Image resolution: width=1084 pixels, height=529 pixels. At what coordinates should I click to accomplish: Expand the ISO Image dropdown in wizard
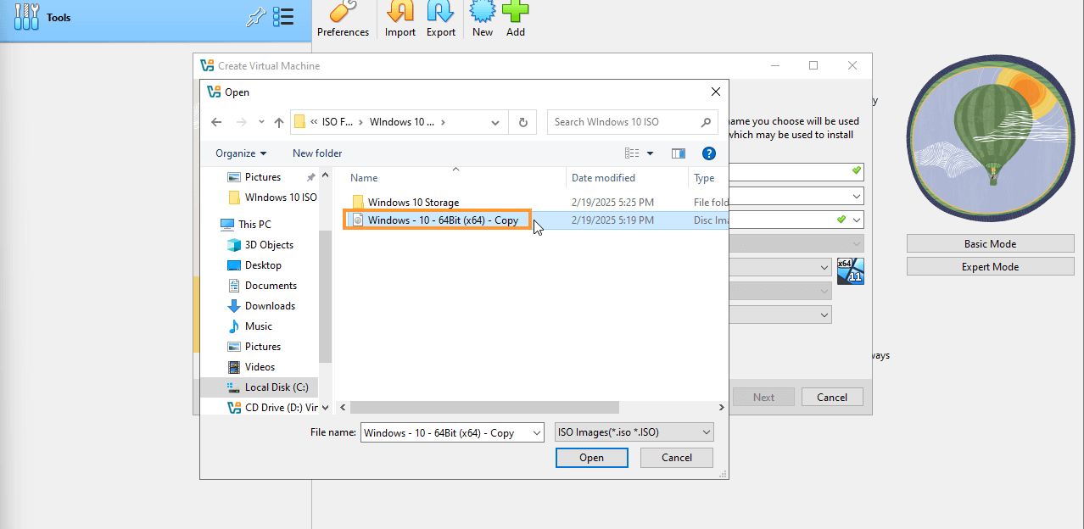click(x=857, y=220)
